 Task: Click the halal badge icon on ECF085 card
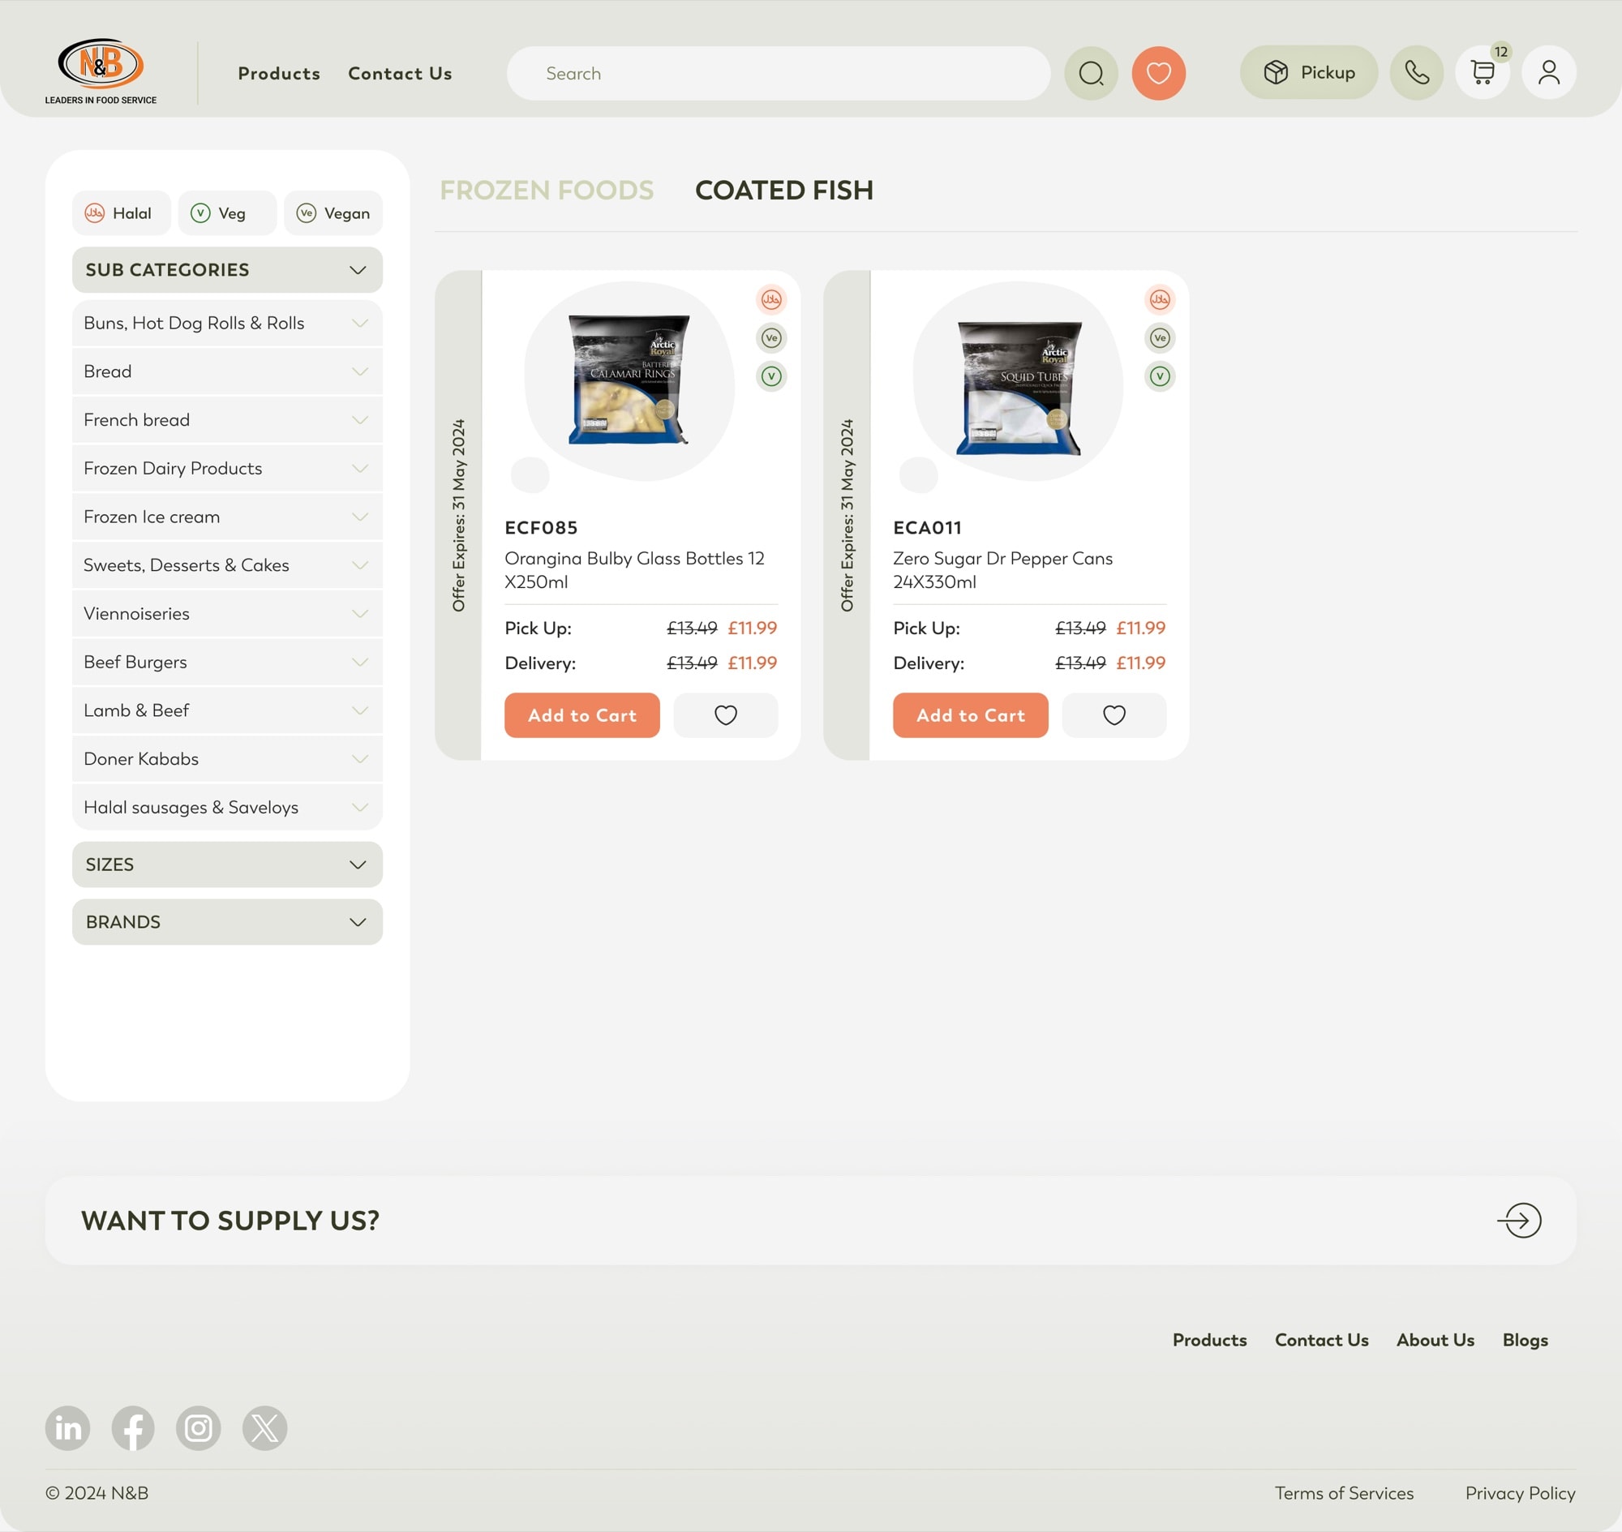click(771, 300)
